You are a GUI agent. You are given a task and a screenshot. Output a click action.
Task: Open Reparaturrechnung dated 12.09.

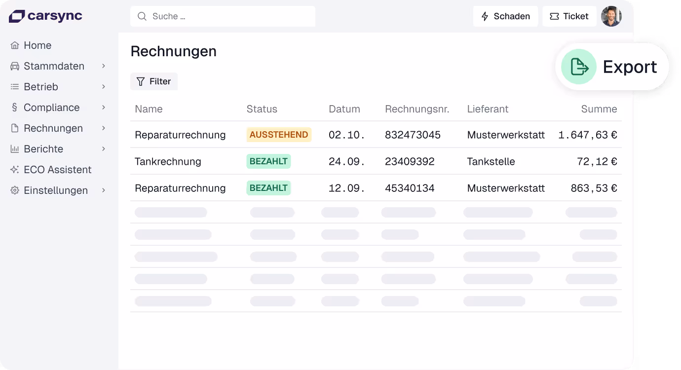pyautogui.click(x=180, y=188)
